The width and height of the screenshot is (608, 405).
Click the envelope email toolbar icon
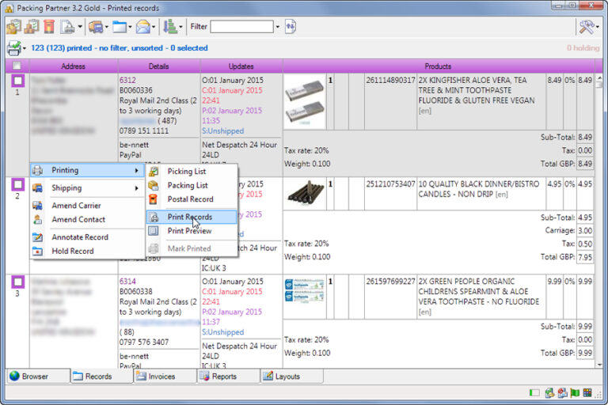pyautogui.click(x=142, y=27)
